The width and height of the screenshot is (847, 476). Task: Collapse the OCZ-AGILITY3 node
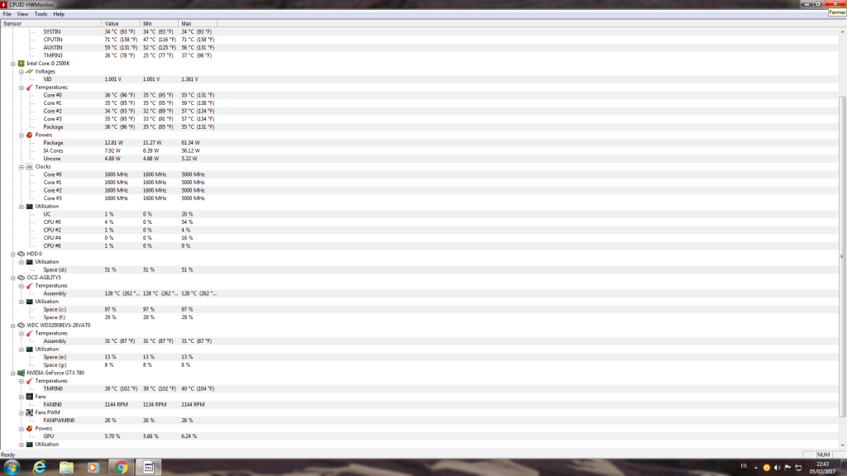coord(13,278)
